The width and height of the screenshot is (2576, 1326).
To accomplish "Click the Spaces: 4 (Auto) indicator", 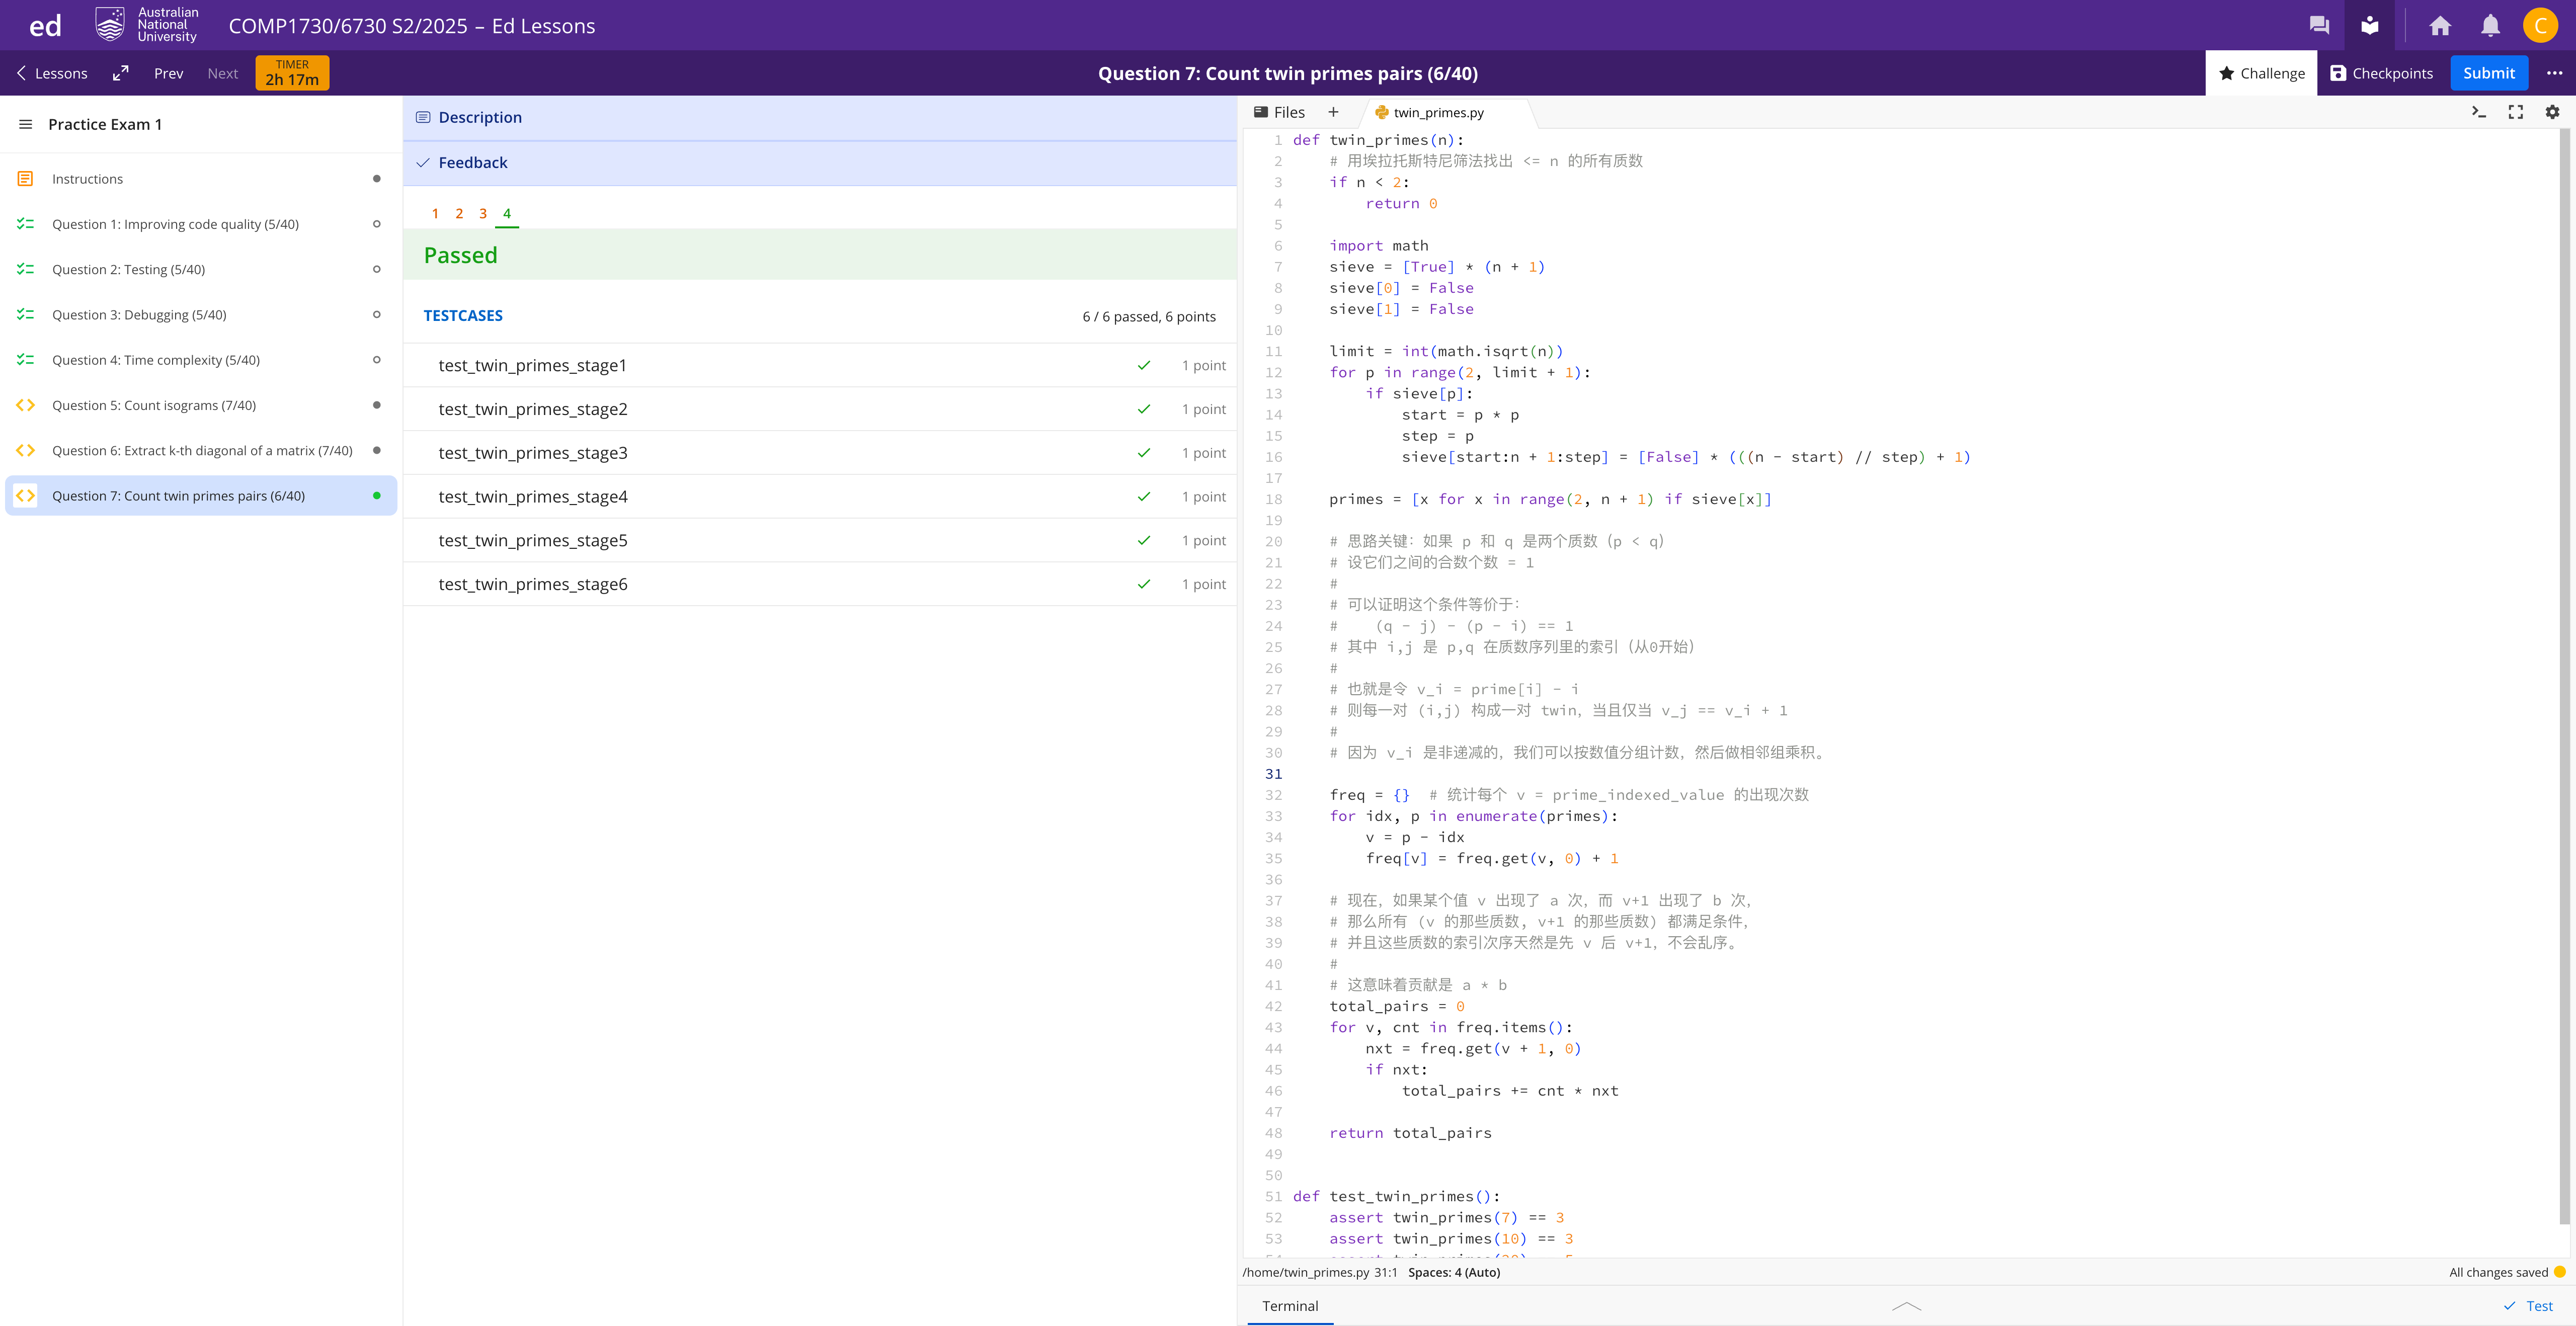I will (1454, 1272).
